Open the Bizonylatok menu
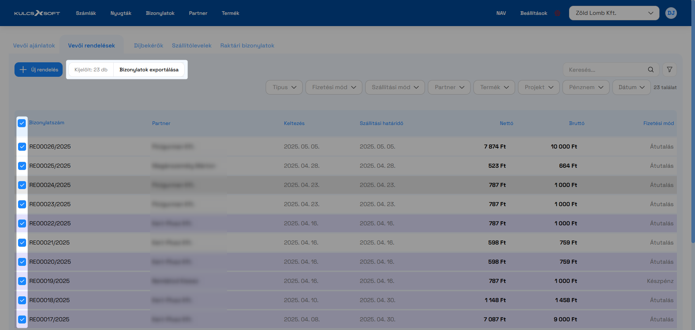695x330 pixels. tap(160, 13)
